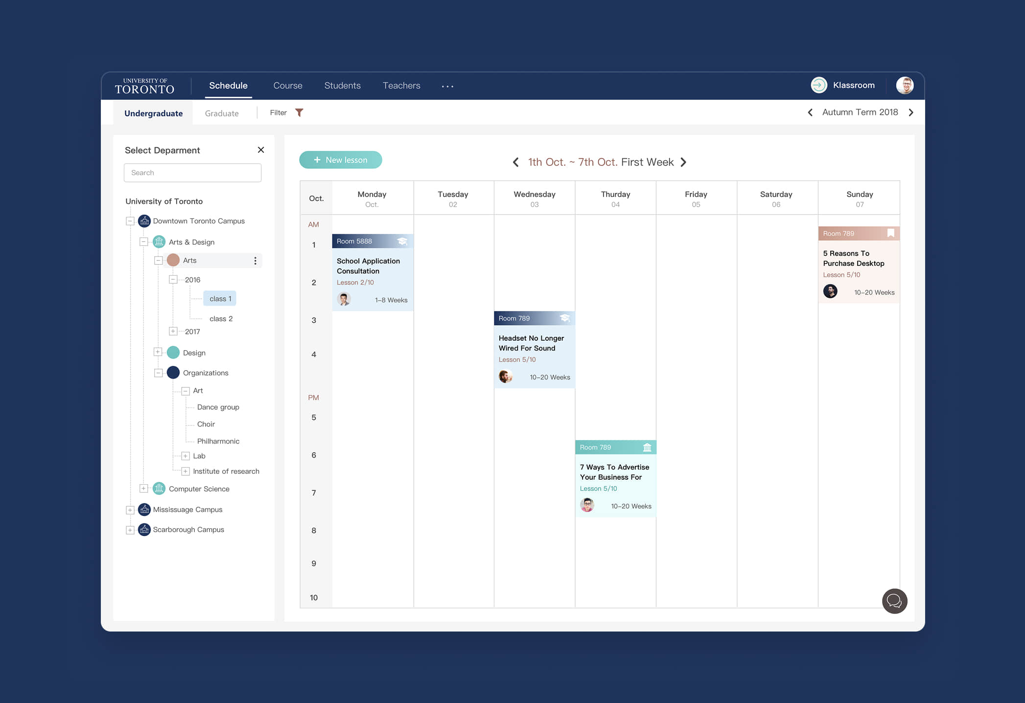Expand the Computer Science department
1025x703 pixels.
point(143,489)
